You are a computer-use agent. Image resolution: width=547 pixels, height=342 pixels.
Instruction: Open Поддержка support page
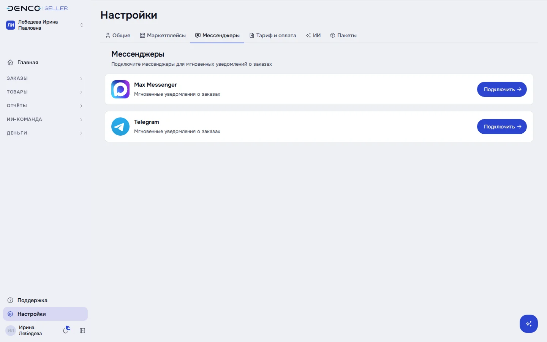pyautogui.click(x=45, y=300)
